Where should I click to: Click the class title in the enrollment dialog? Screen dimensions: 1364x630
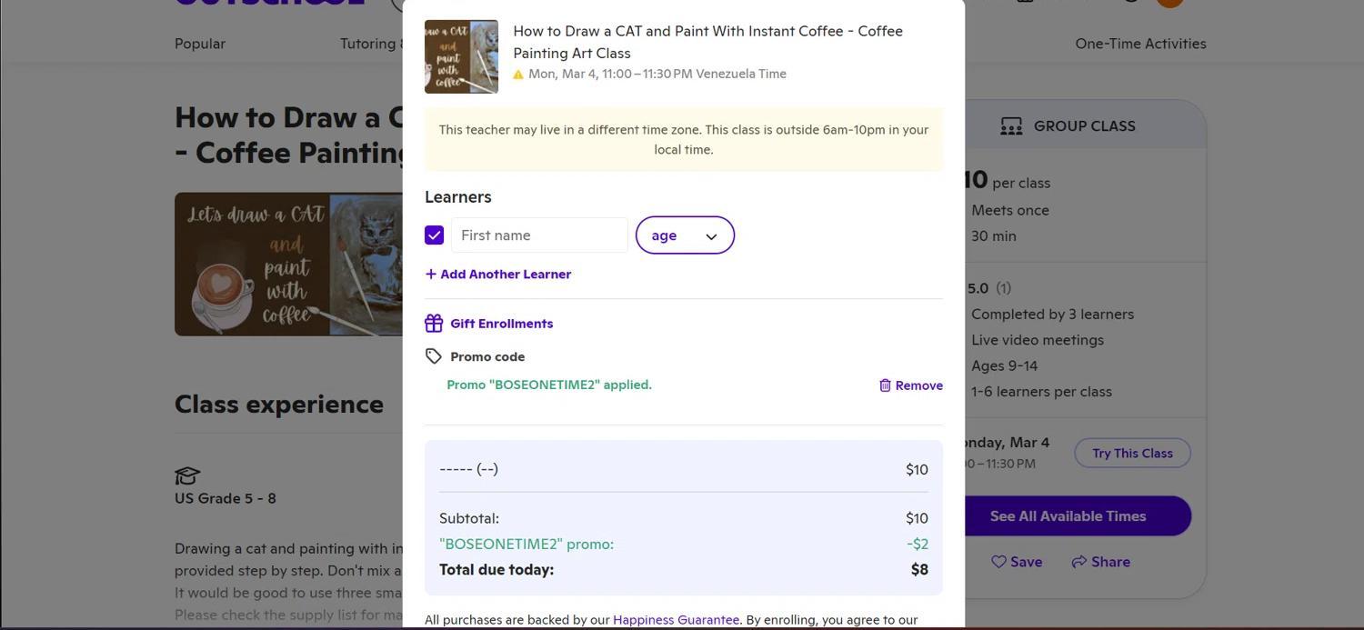[x=707, y=42]
